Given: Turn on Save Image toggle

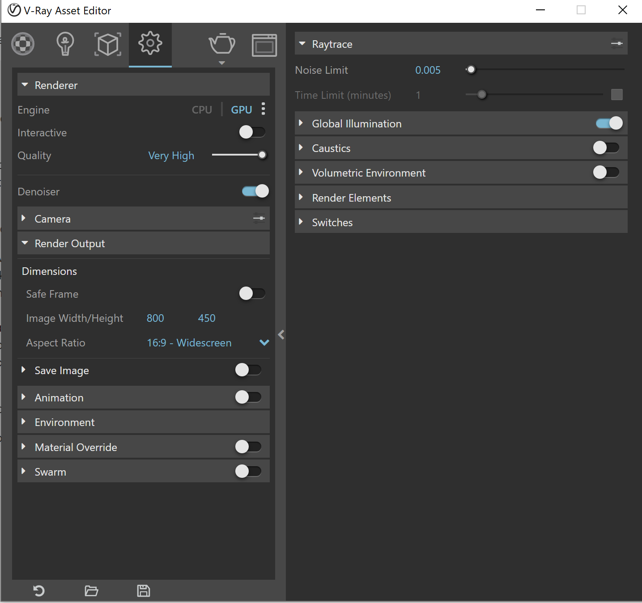Looking at the screenshot, I should (x=248, y=370).
